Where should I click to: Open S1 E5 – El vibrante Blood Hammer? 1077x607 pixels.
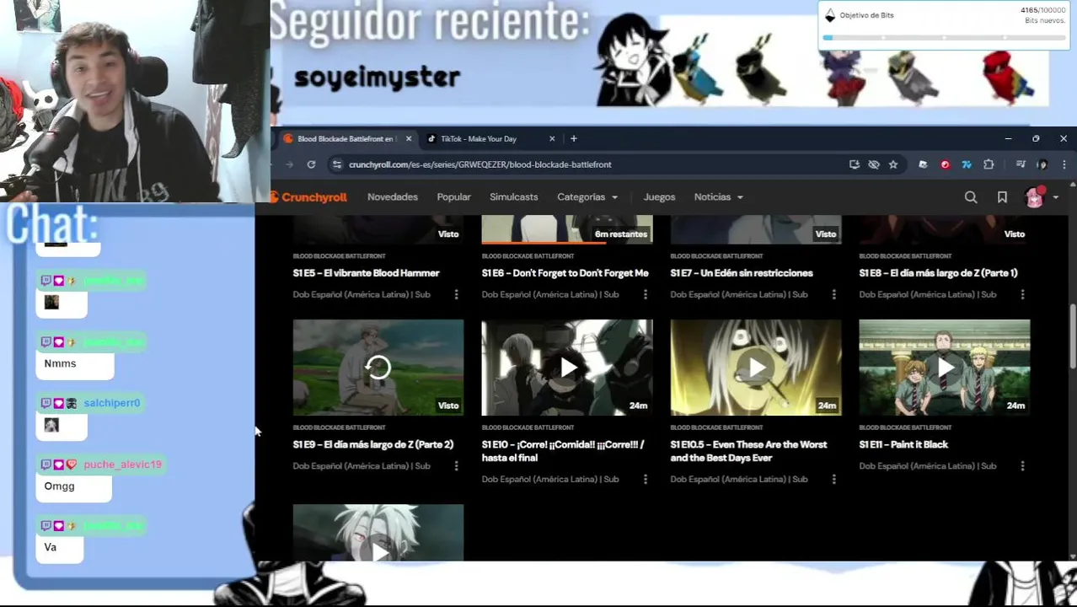coord(366,273)
